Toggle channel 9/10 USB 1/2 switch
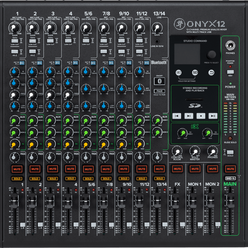This screenshot has width=248, height=248. pyautogui.click(x=122, y=51)
